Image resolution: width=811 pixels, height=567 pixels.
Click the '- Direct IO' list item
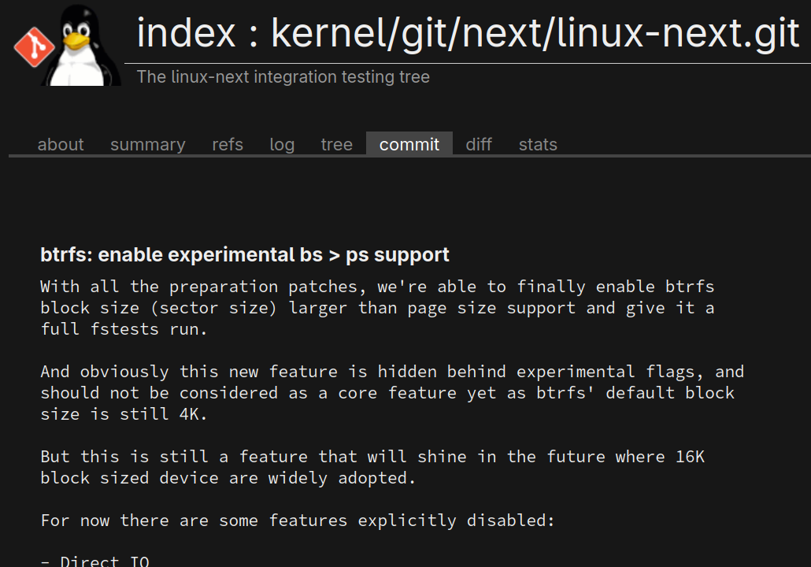(x=95, y=561)
